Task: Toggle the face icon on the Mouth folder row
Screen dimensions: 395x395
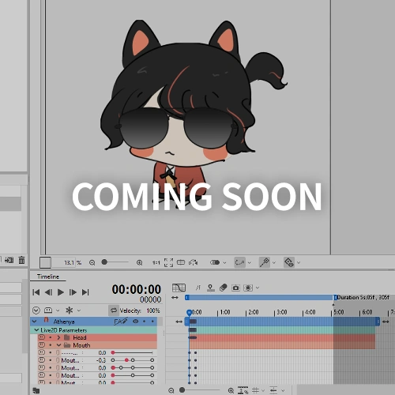Action: 41,344
